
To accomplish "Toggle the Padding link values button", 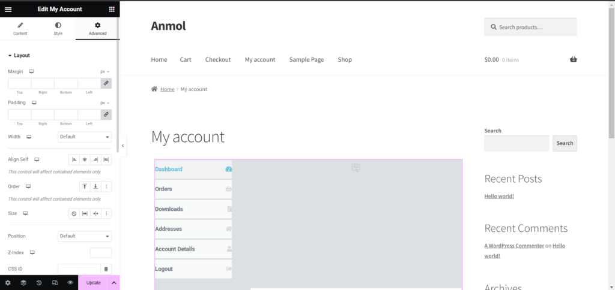I will tap(106, 114).
